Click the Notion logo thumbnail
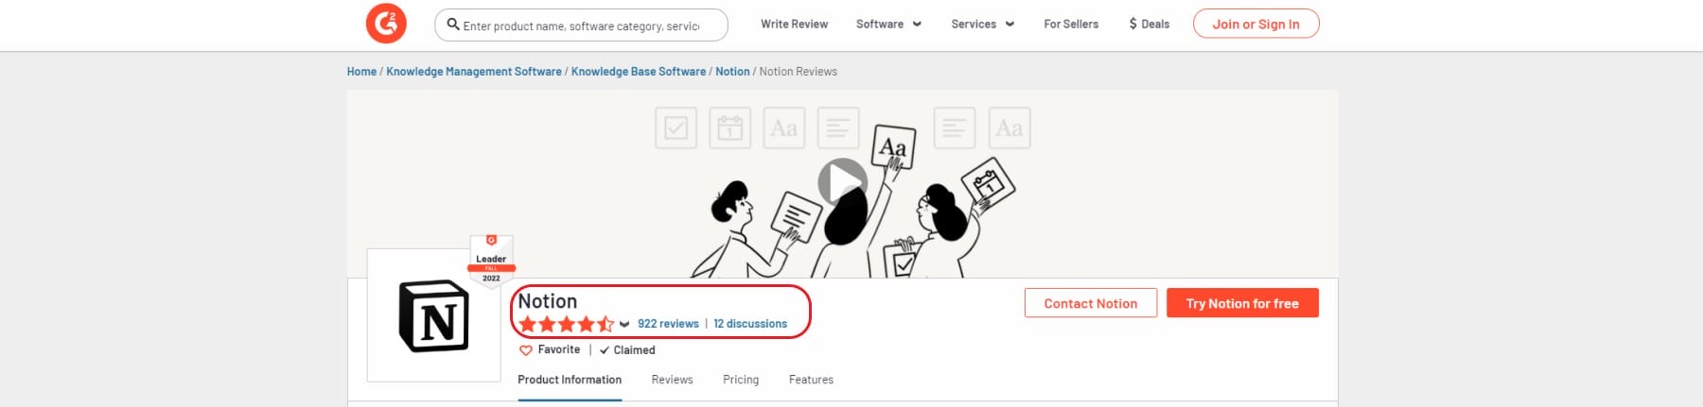Viewport: 1703px width, 407px height. pos(433,315)
